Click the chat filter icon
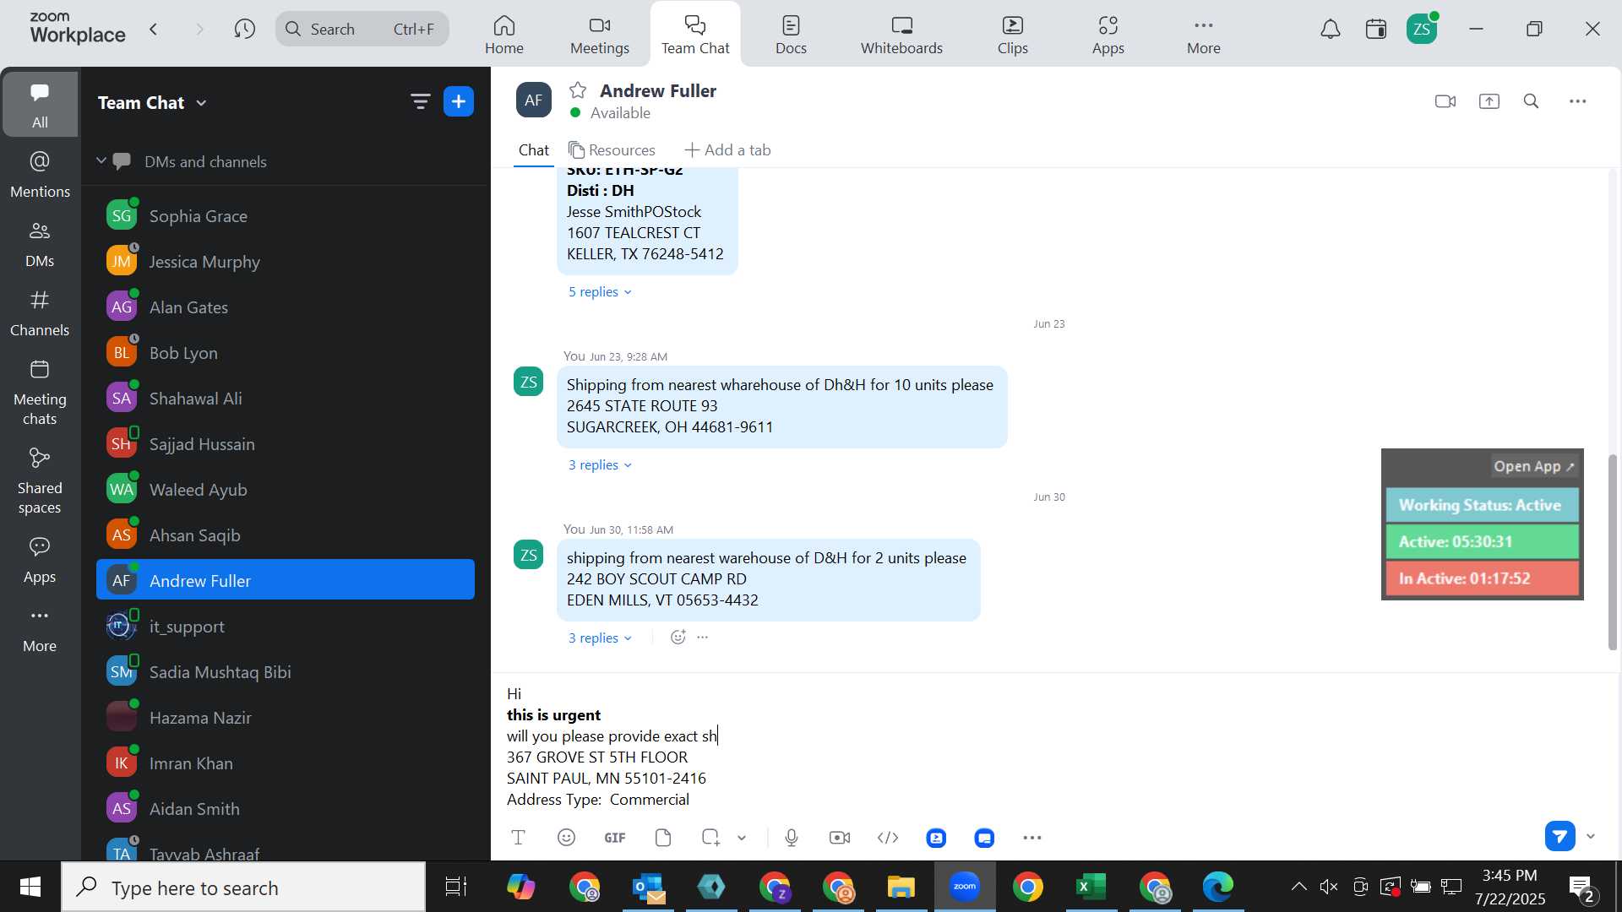1622x912 pixels. point(420,102)
